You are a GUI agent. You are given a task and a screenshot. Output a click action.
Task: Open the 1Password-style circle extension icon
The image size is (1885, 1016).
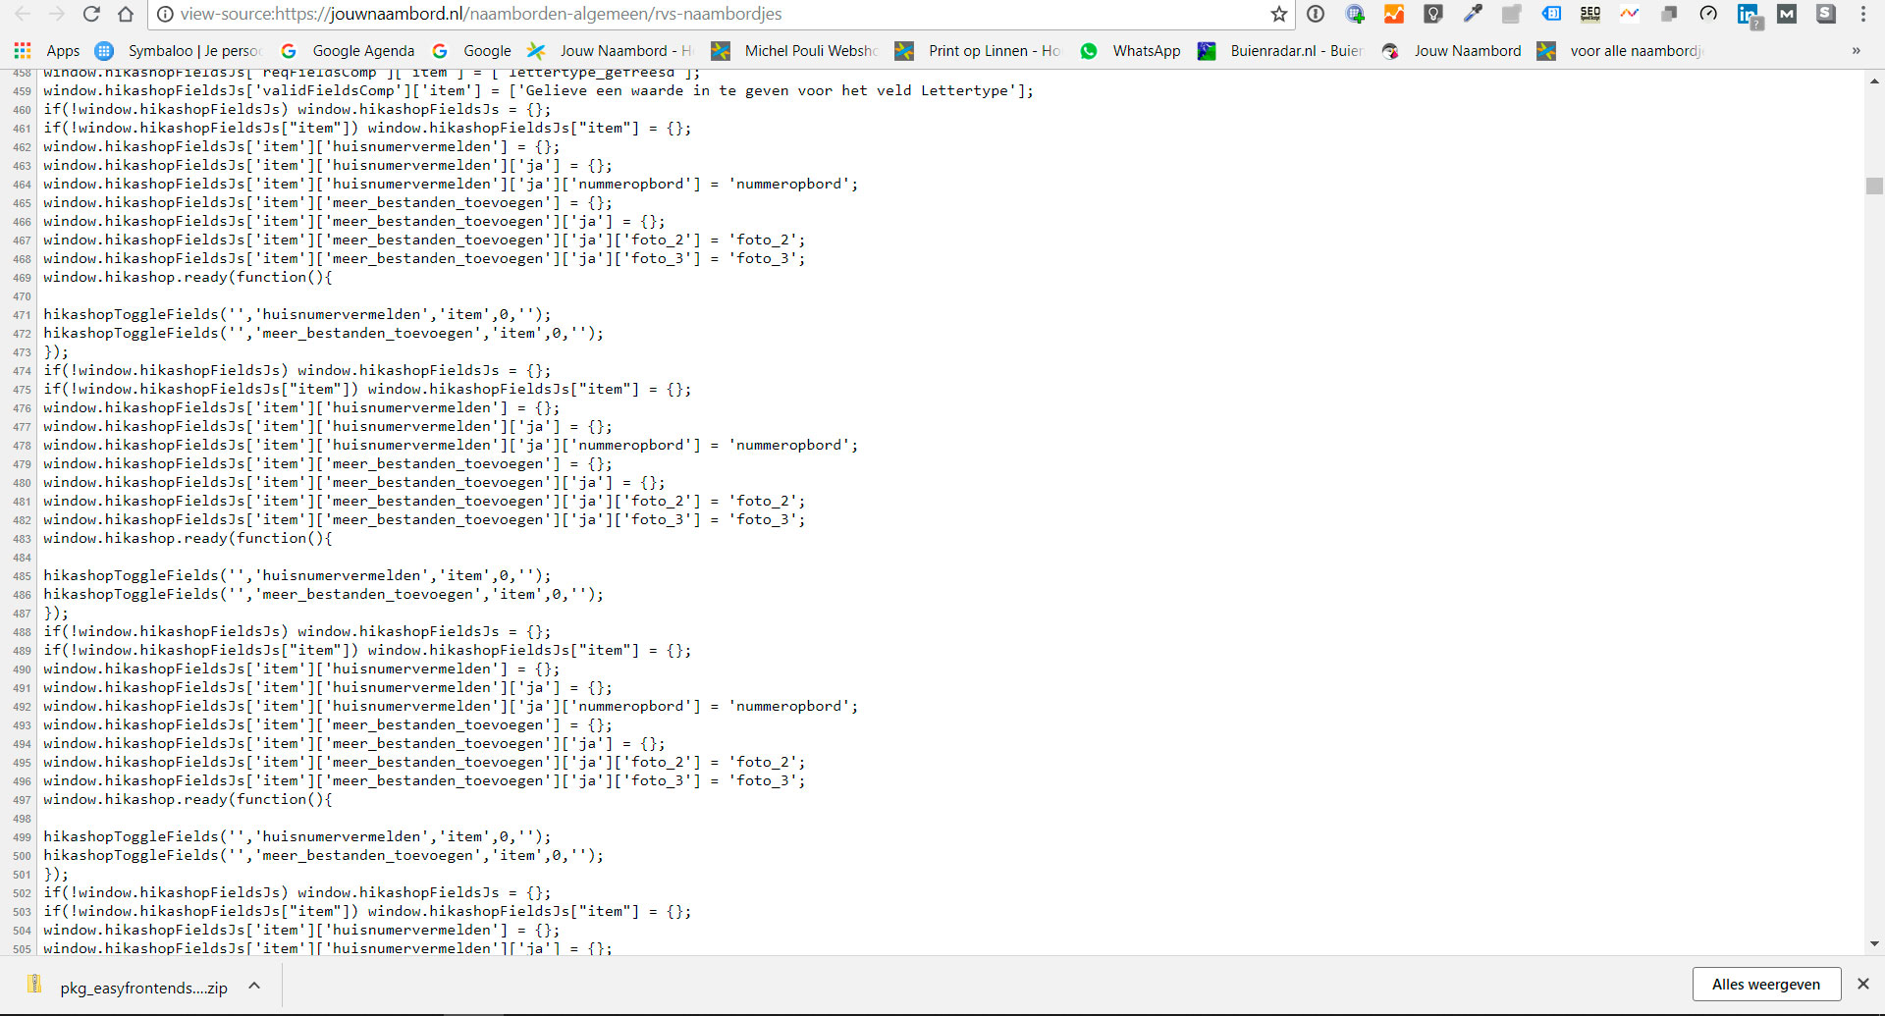pyautogui.click(x=1316, y=14)
